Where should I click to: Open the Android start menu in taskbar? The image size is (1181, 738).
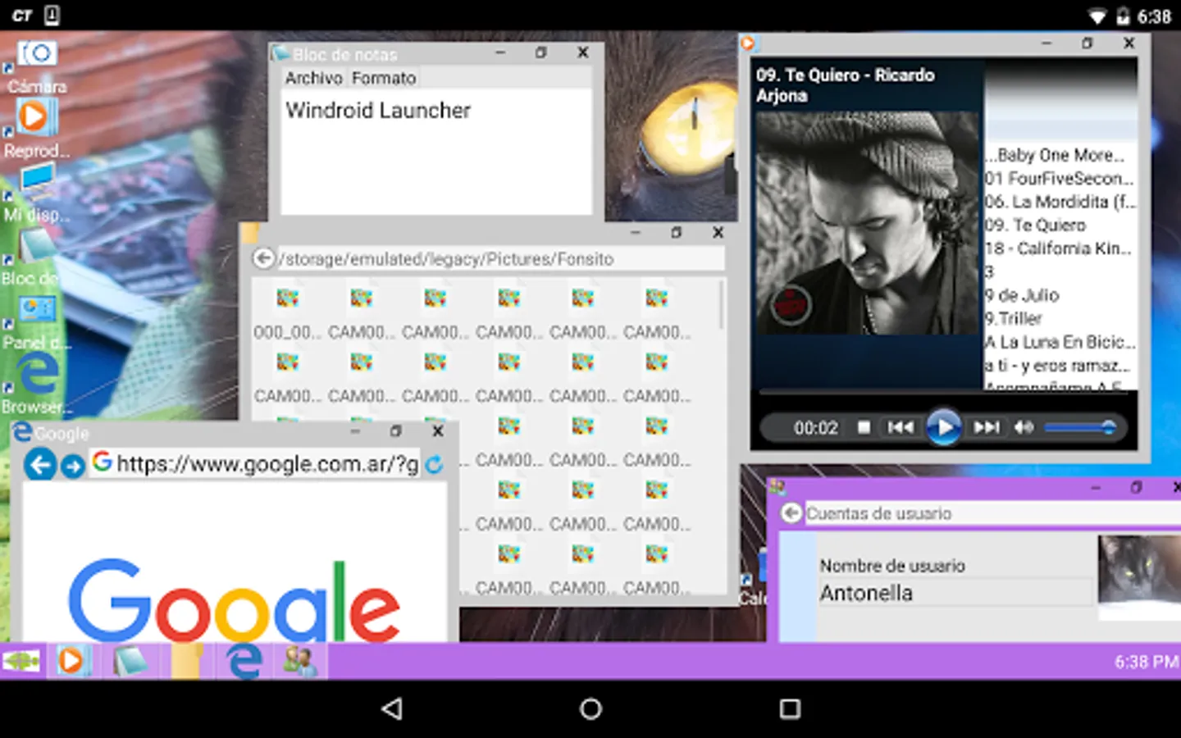[x=21, y=661]
